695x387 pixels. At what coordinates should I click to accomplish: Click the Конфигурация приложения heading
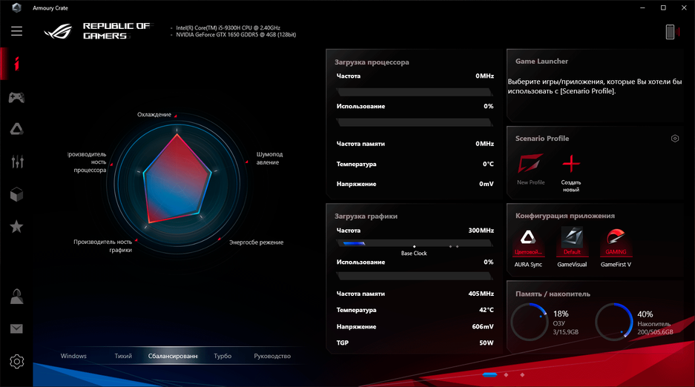tap(564, 216)
